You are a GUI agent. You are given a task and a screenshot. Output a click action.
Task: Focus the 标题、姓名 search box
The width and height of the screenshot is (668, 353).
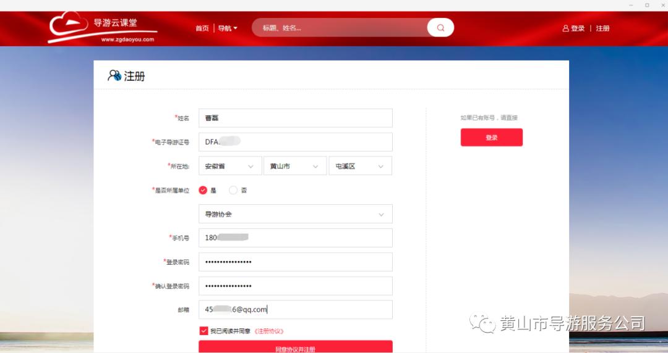pyautogui.click(x=341, y=28)
